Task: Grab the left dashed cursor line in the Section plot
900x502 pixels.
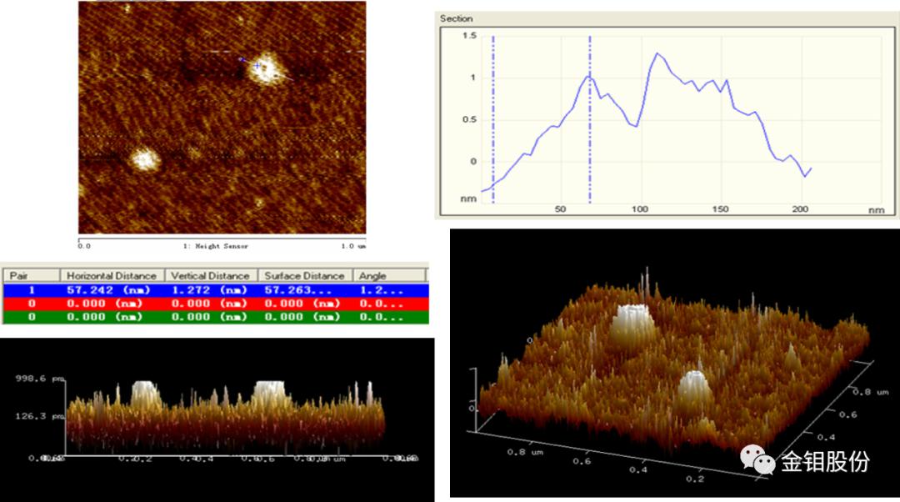Action: [x=493, y=117]
